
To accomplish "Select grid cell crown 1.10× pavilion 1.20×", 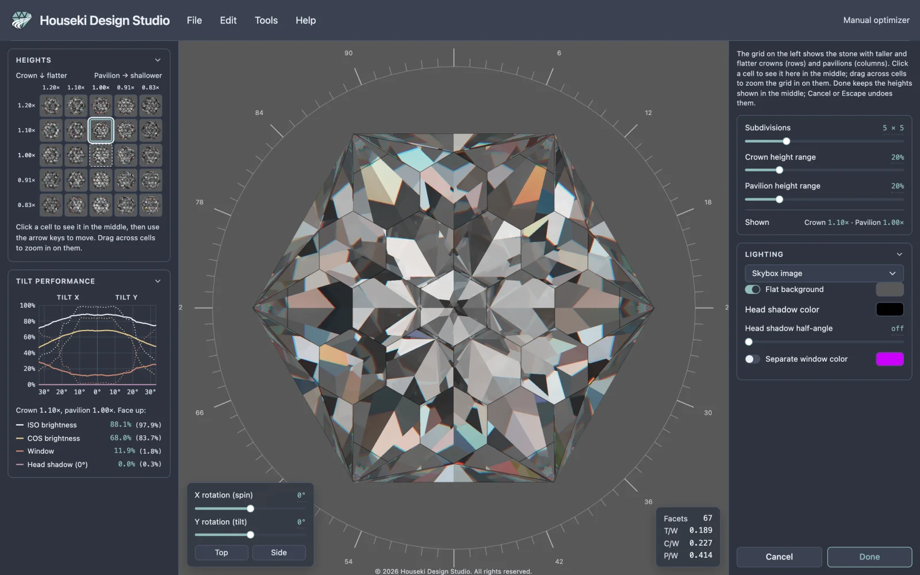I will (51, 131).
